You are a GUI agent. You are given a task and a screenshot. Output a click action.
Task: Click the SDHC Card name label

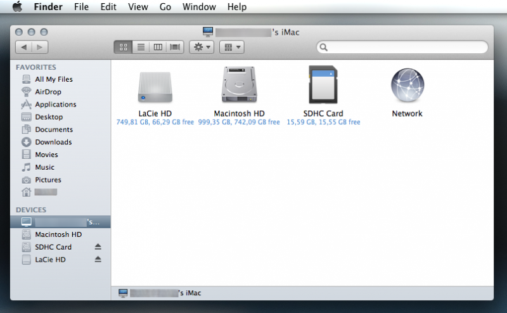(323, 113)
